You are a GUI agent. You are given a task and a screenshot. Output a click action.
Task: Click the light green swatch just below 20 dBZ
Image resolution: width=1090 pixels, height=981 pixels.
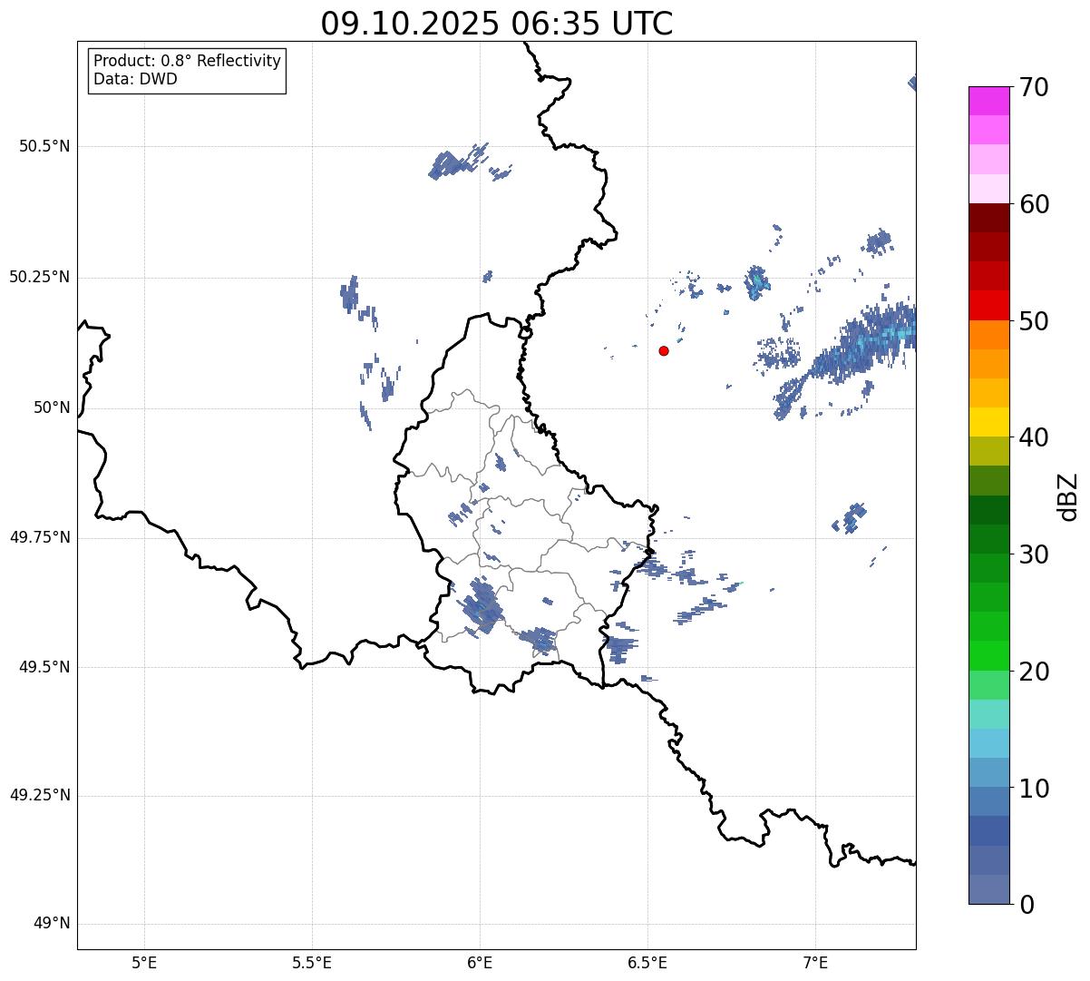point(989,685)
